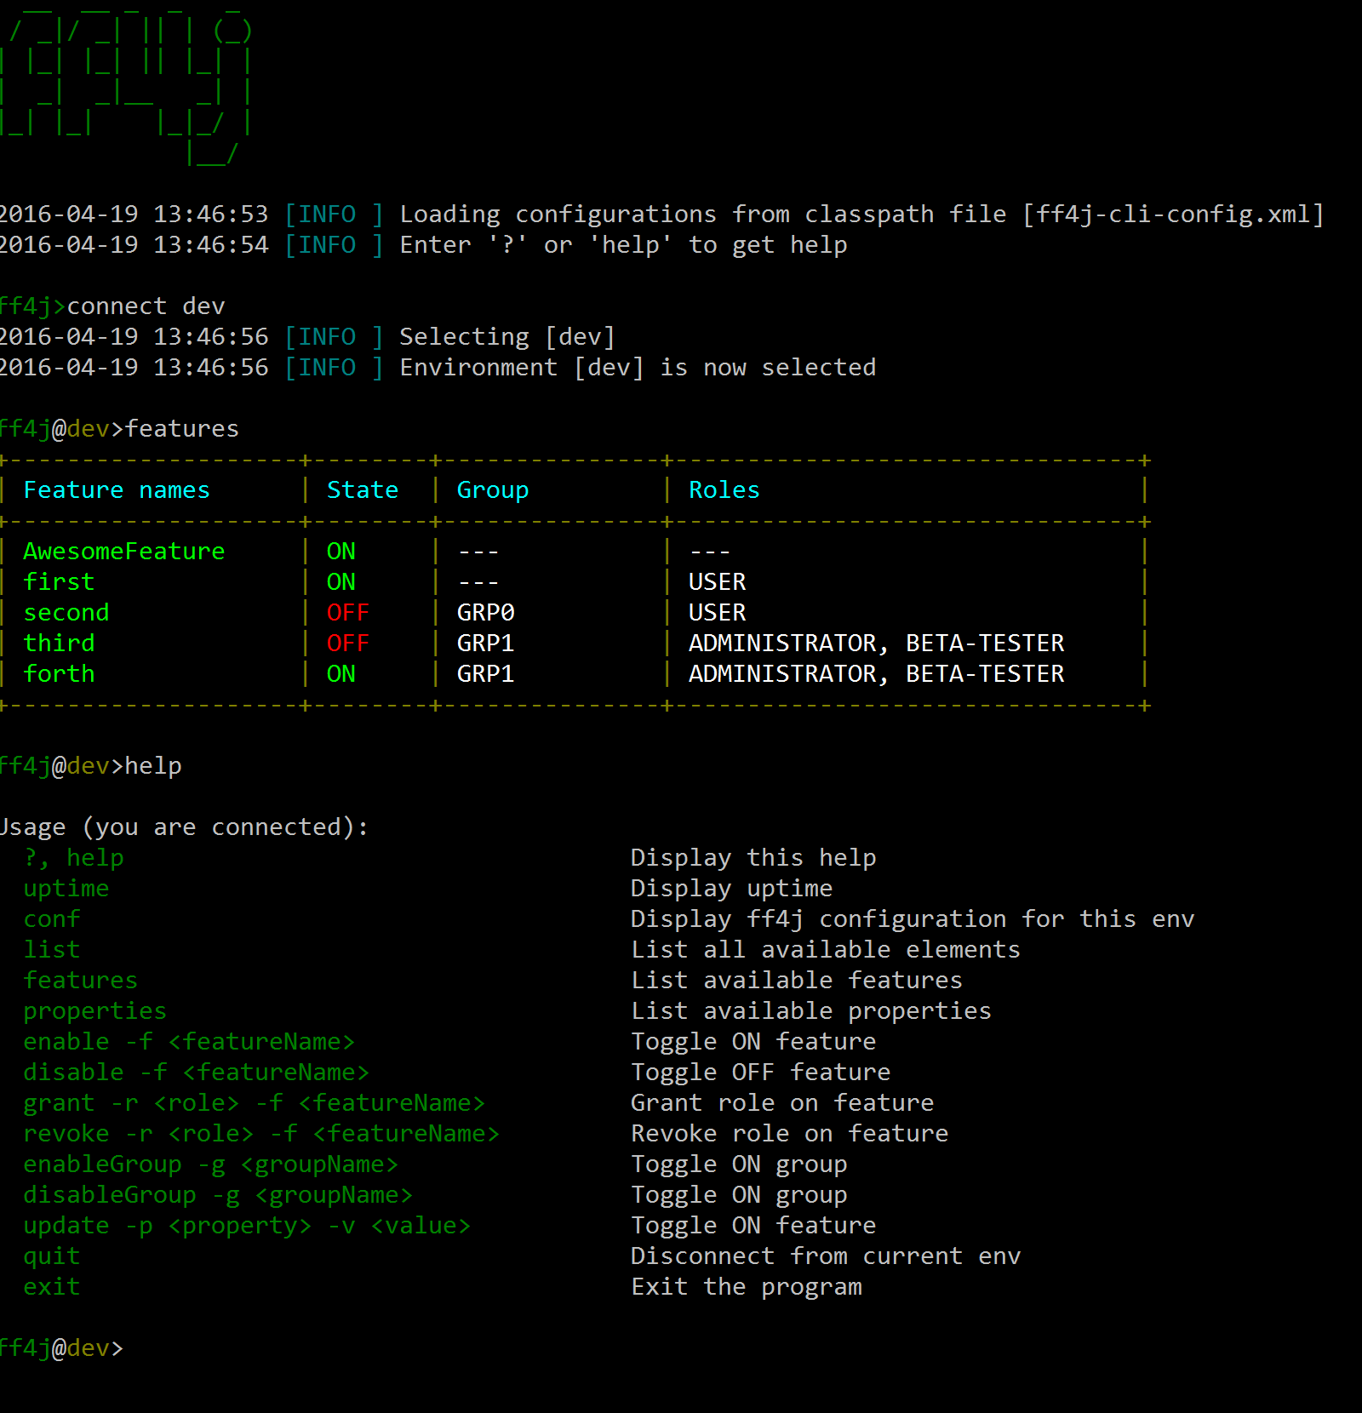Click the 'quit' command in help list
1362x1413 pixels.
52,1256
